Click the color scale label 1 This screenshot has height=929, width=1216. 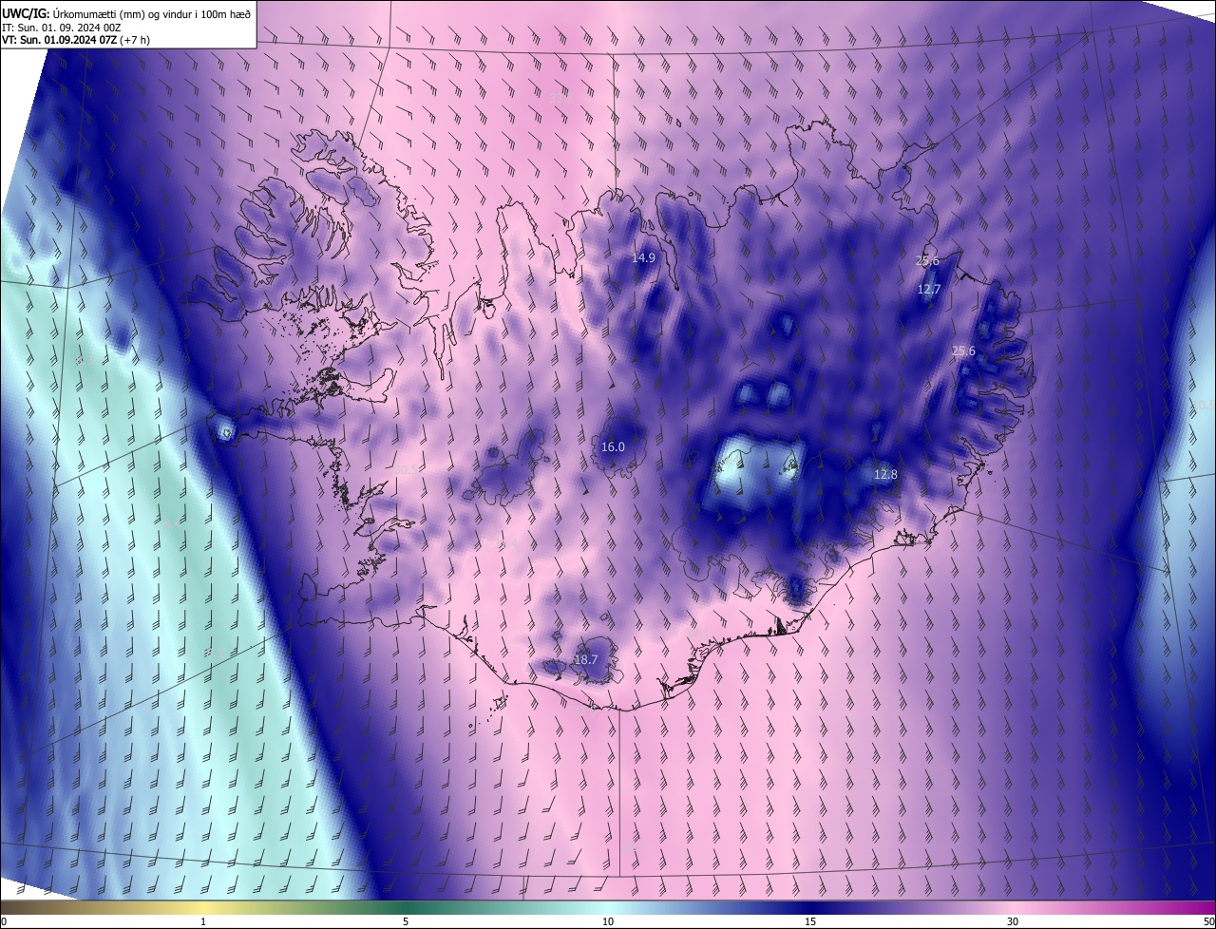click(x=203, y=922)
